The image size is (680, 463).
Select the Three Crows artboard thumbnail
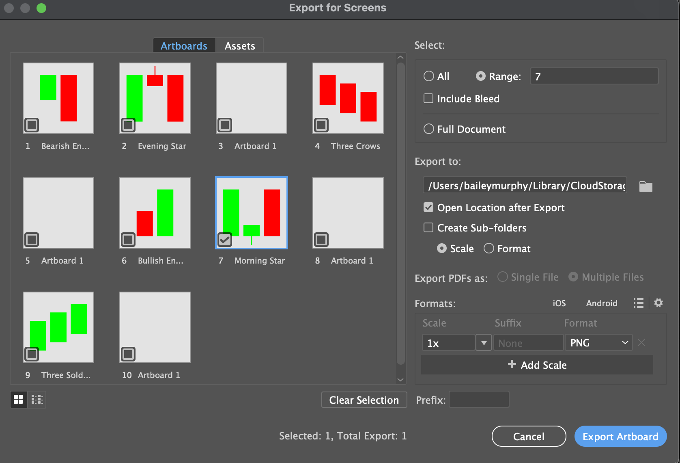coord(348,98)
